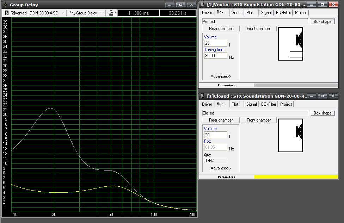Open the project selector dropdown showing GDN-20-80-4-SC
The width and height of the screenshot is (344, 223).
point(63,13)
